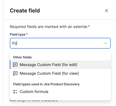The height and width of the screenshot is (106, 116).
Task: Click the Custom formula math operators icon
Action: [15, 92]
